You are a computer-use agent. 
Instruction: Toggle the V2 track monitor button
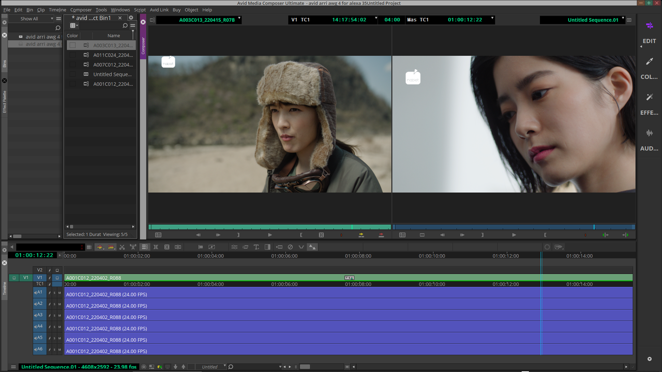click(57, 270)
